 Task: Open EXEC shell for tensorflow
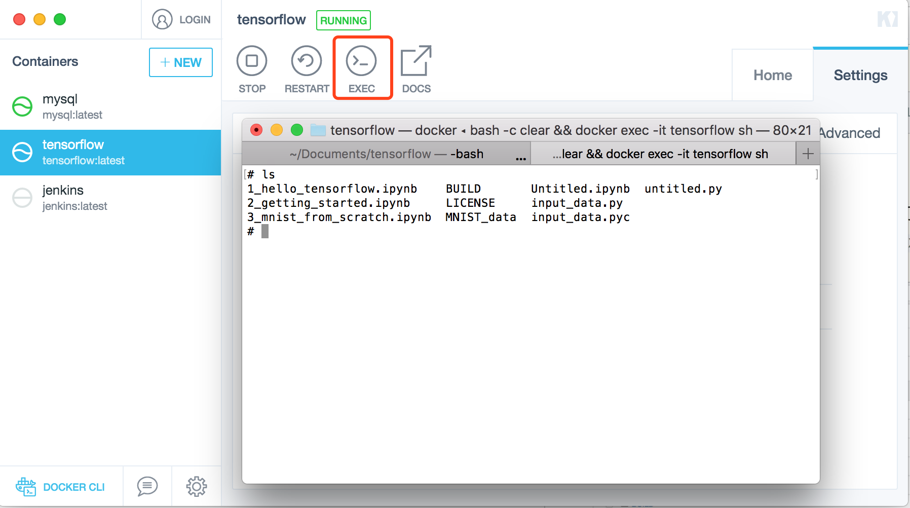[x=361, y=69]
